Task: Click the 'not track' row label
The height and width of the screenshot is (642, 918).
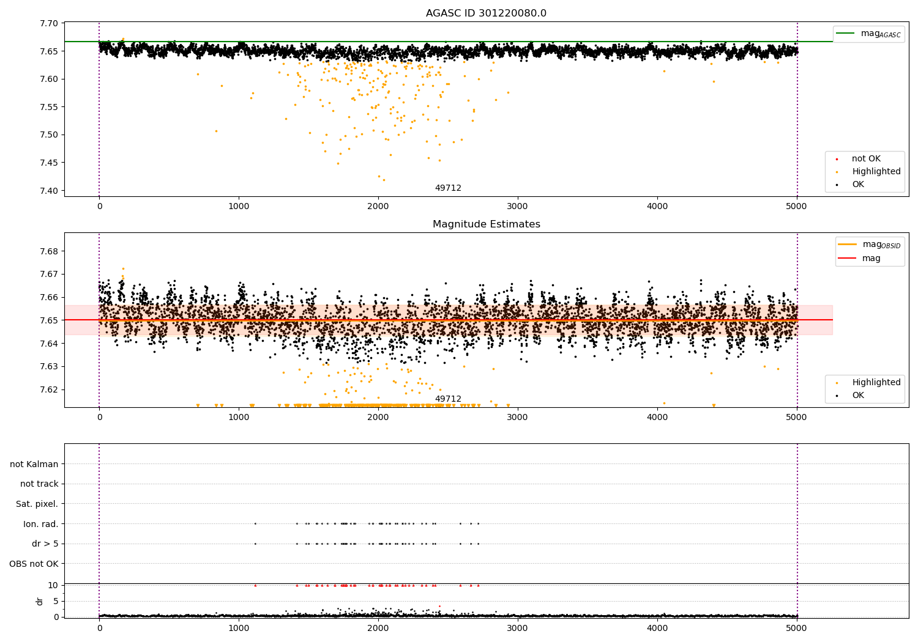Action: 39,484
